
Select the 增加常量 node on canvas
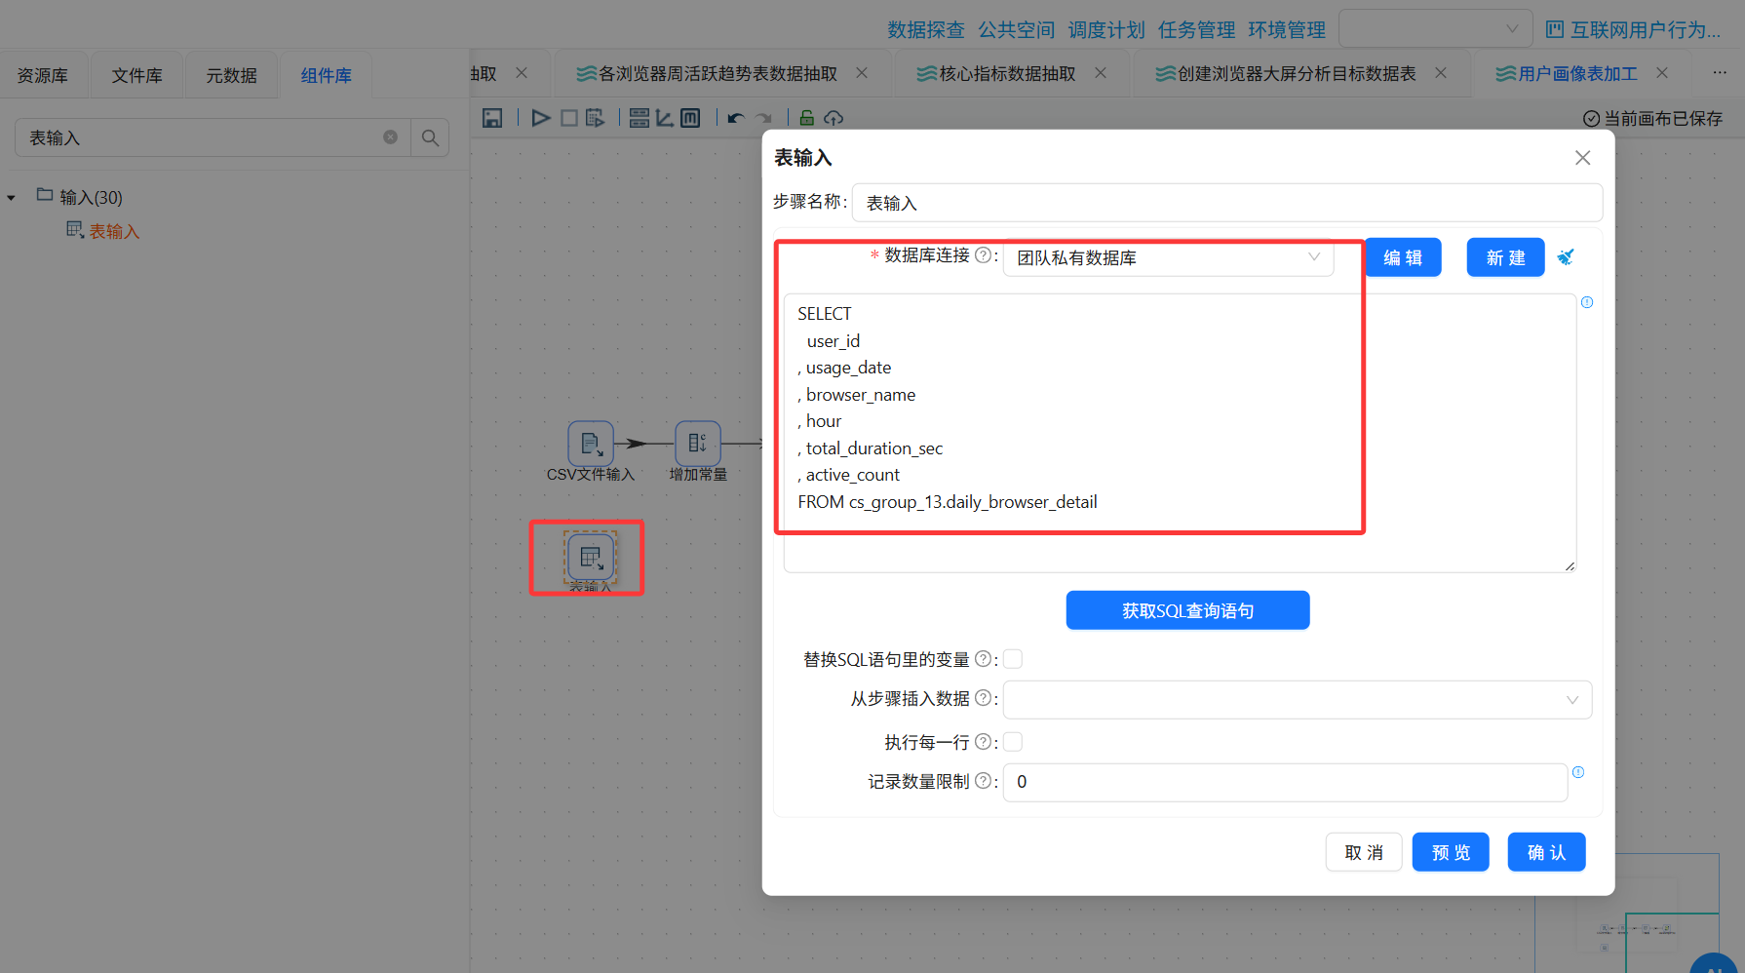pyautogui.click(x=698, y=444)
